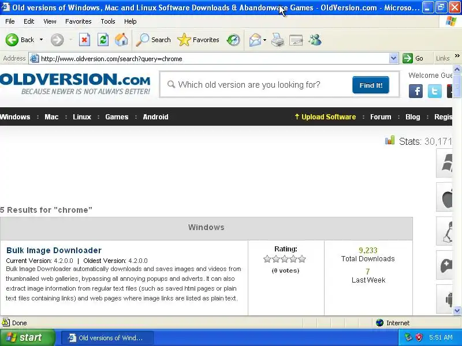Open the Edit menu
Screen dimensions: 462x346
[x=29, y=21]
